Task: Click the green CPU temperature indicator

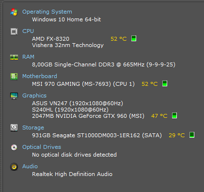Action: (x=134, y=38)
